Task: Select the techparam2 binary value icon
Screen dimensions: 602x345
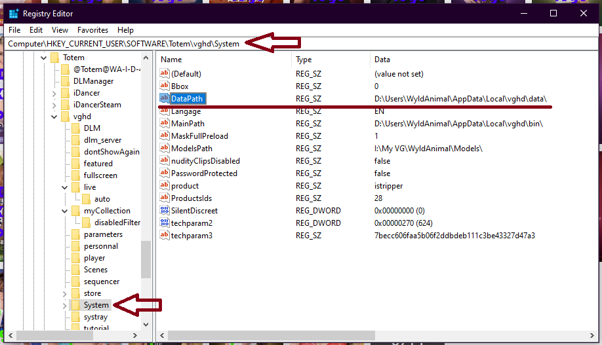Action: [164, 223]
